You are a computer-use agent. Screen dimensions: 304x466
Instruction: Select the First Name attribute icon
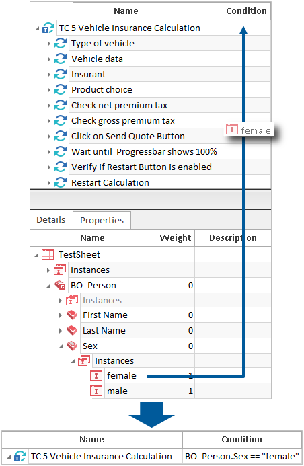click(72, 315)
